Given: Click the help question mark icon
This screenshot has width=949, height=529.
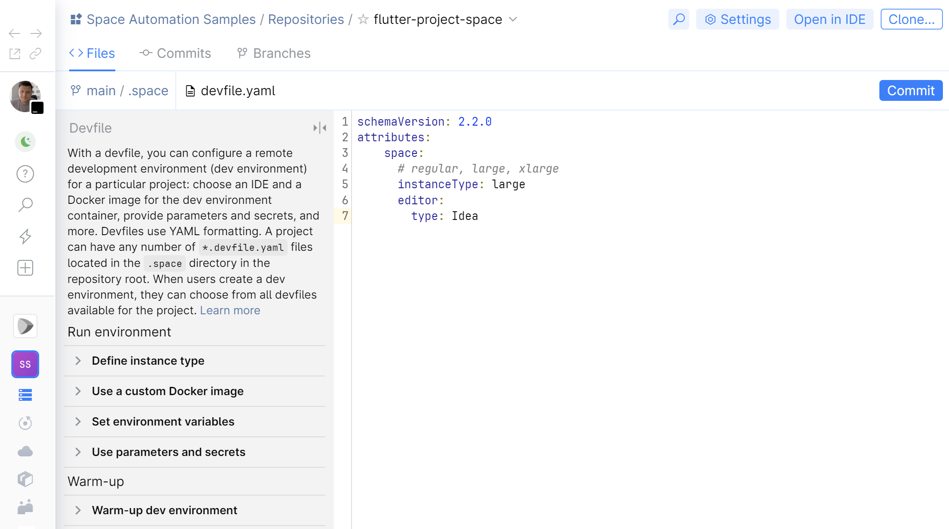Looking at the screenshot, I should (x=25, y=174).
